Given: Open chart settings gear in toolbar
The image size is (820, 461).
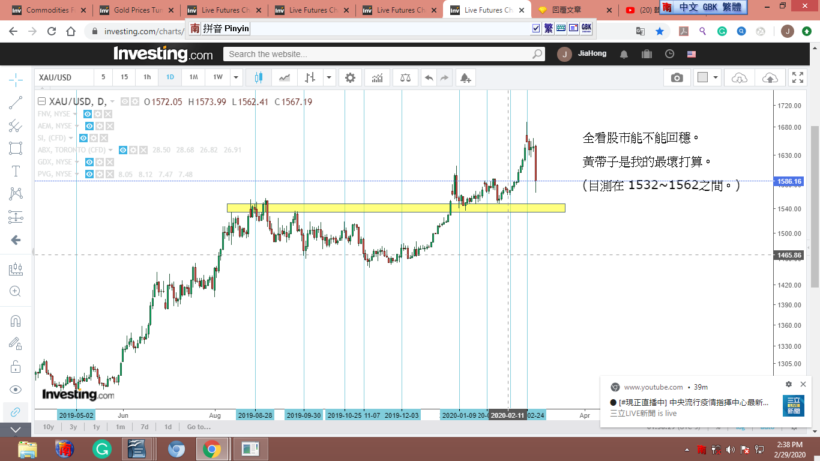Looking at the screenshot, I should tap(350, 77).
